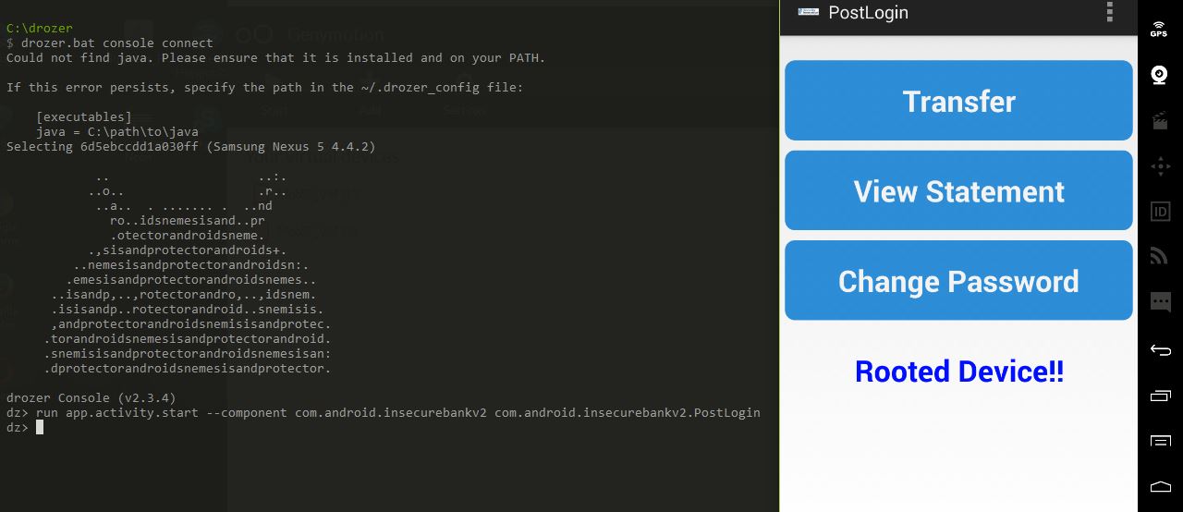The width and height of the screenshot is (1183, 512).
Task: Open the GPS widget in Genymotion sidebar
Action: 1159,29
